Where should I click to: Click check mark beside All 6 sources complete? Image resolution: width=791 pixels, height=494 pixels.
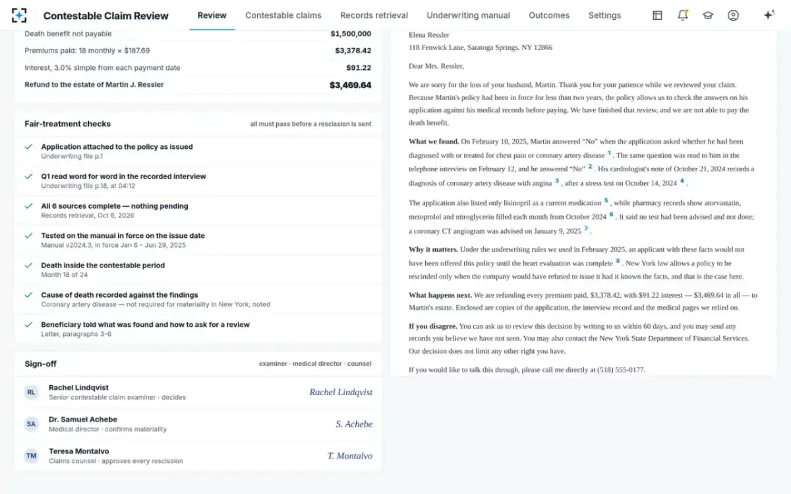coord(28,206)
